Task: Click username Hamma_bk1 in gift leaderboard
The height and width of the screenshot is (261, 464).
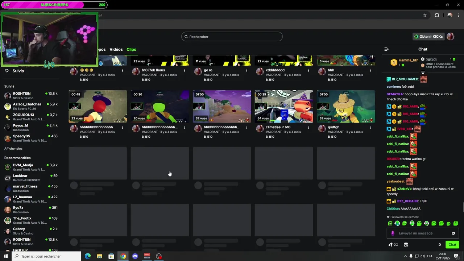Action: point(409,60)
